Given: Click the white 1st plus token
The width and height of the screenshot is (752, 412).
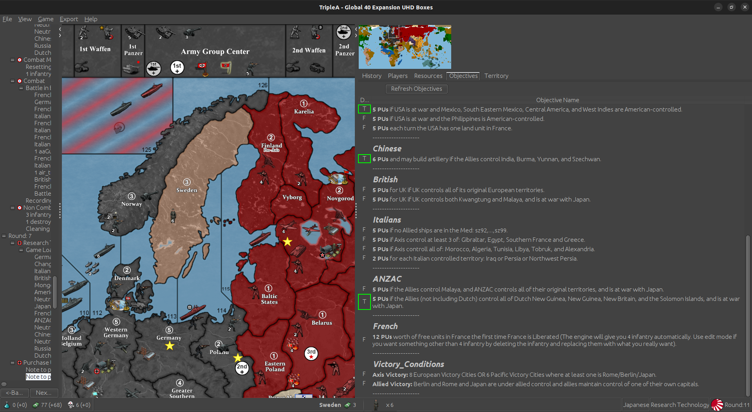Looking at the screenshot, I should [x=177, y=68].
